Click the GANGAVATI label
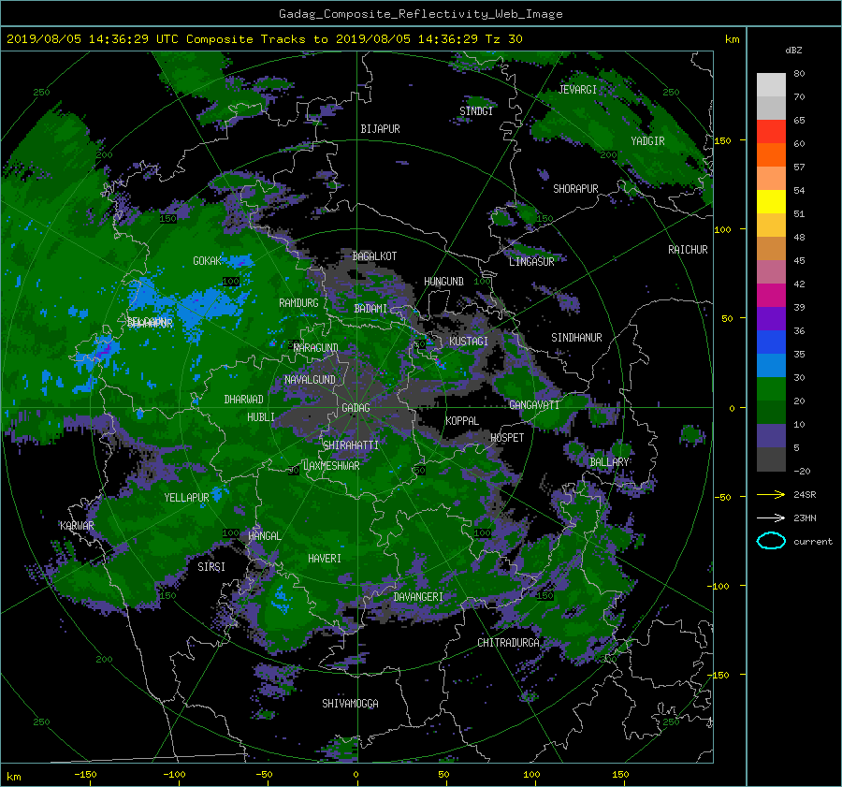842x787 pixels. pyautogui.click(x=534, y=405)
